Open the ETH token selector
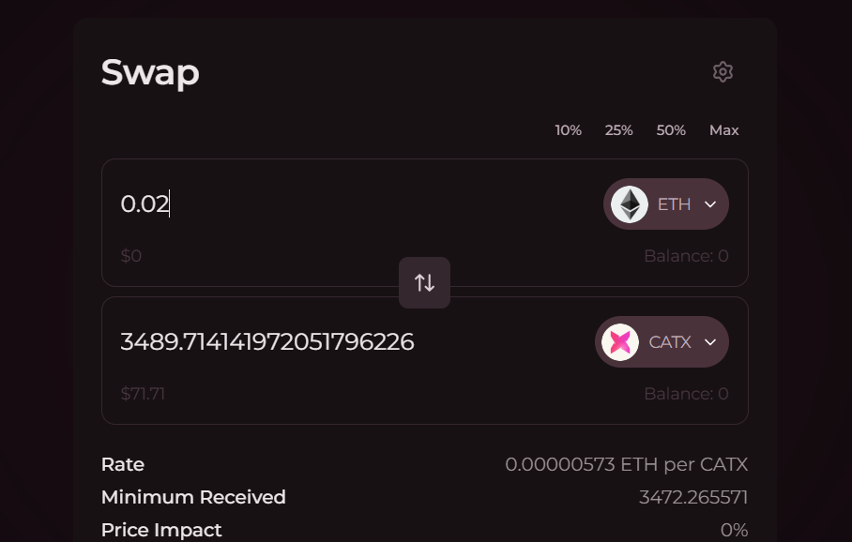Screen dimensions: 852x542 click(x=673, y=204)
